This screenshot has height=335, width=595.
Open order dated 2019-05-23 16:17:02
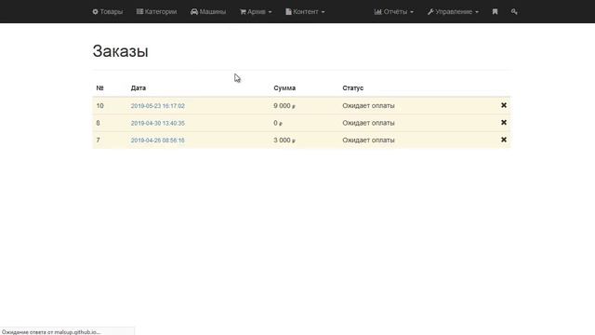[x=158, y=106]
